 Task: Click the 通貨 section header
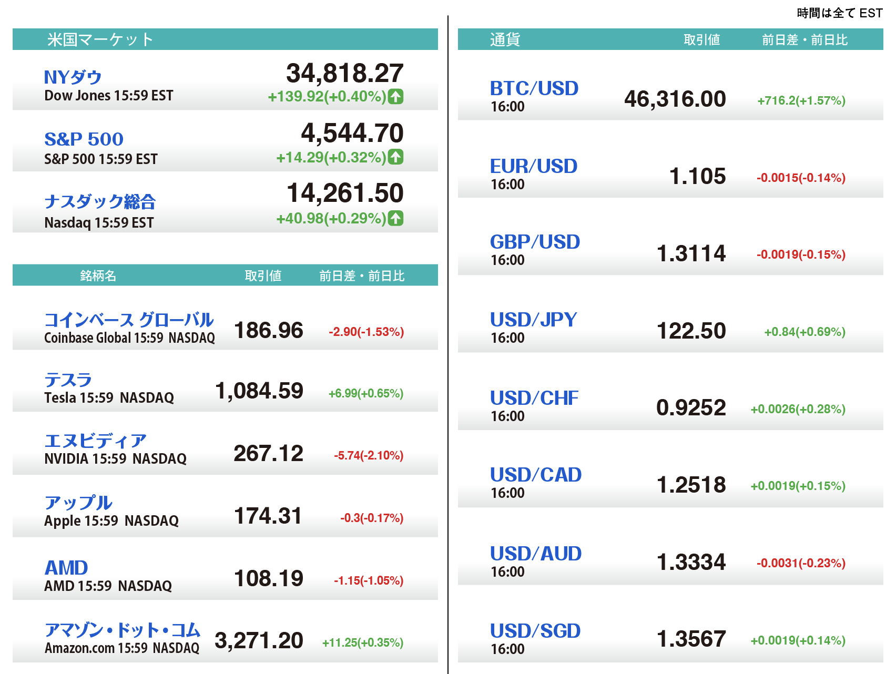pyautogui.click(x=505, y=39)
